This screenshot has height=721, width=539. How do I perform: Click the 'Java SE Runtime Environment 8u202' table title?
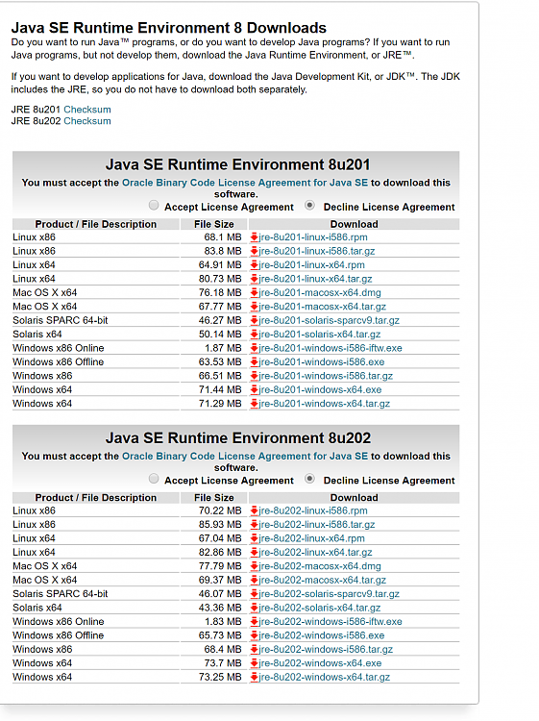(x=237, y=437)
